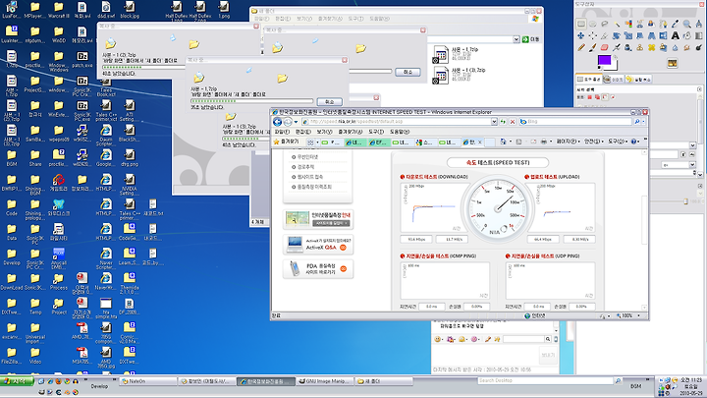Select the Clone stamp tool

coord(640,47)
